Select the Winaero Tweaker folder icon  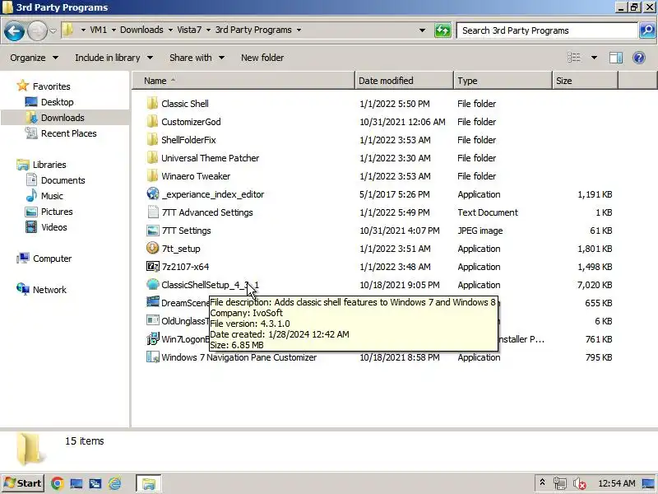click(152, 175)
